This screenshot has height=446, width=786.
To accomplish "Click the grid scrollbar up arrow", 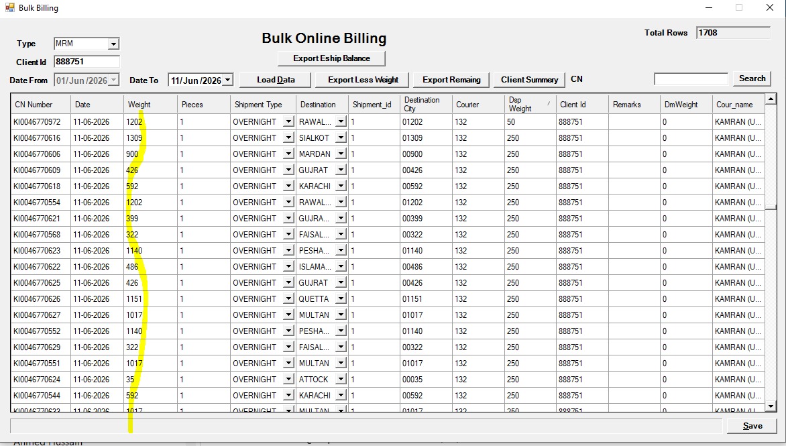I will pyautogui.click(x=771, y=98).
